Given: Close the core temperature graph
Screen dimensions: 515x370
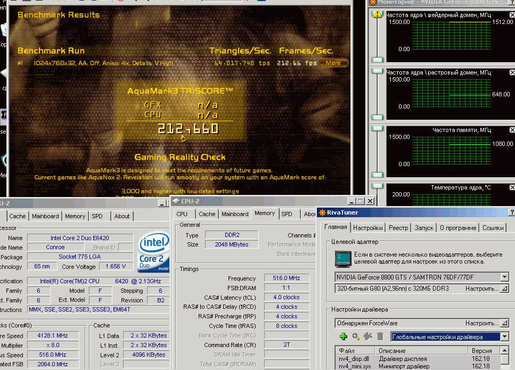Looking at the screenshot, I should 512,187.
